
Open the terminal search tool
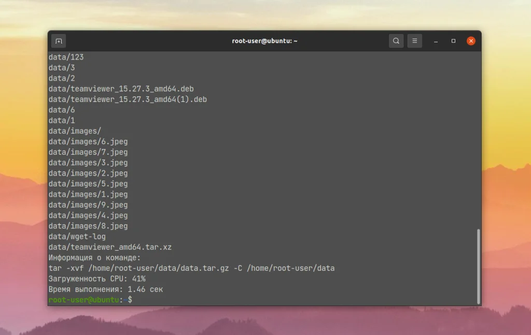click(396, 40)
